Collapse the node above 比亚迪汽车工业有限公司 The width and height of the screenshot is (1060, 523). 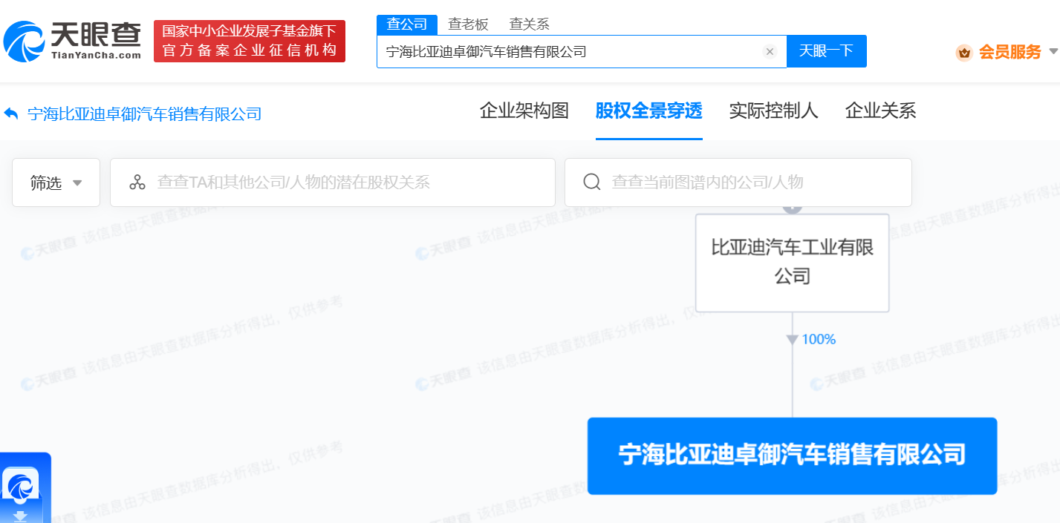[793, 208]
